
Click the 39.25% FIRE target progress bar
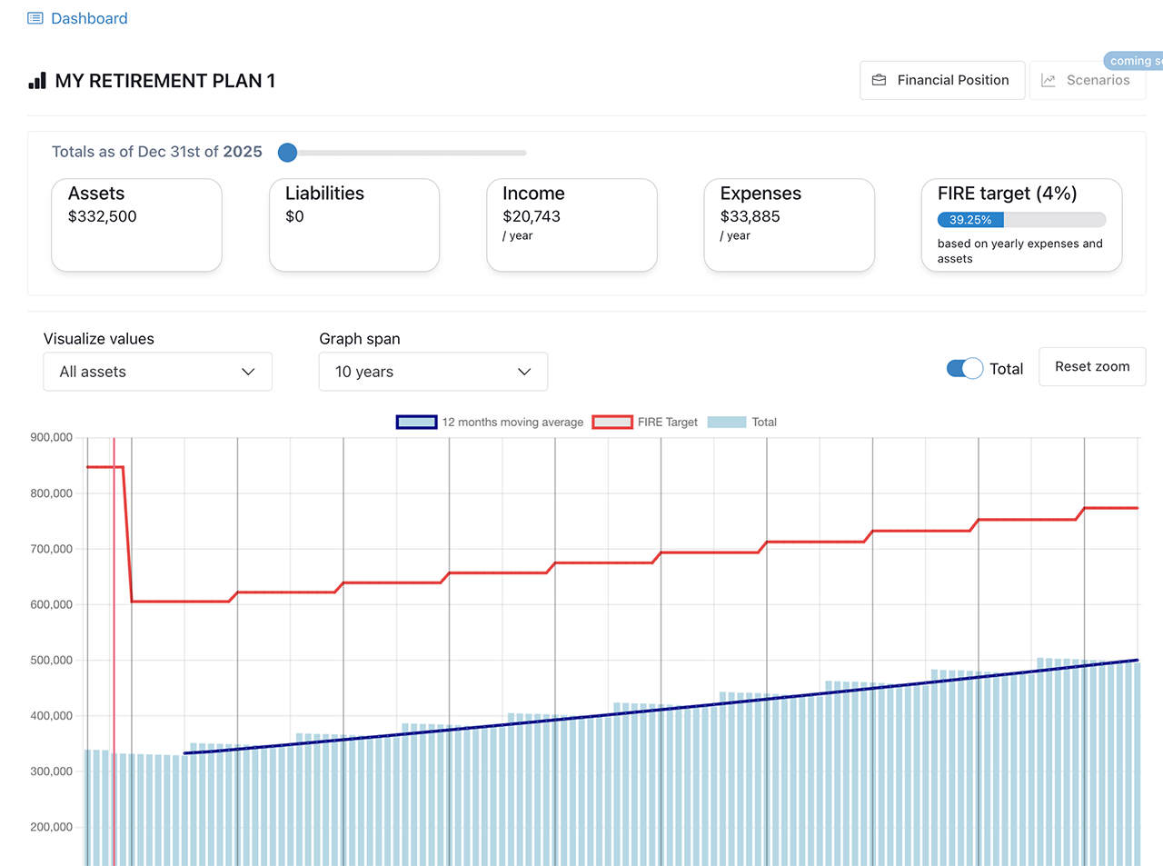tap(969, 219)
